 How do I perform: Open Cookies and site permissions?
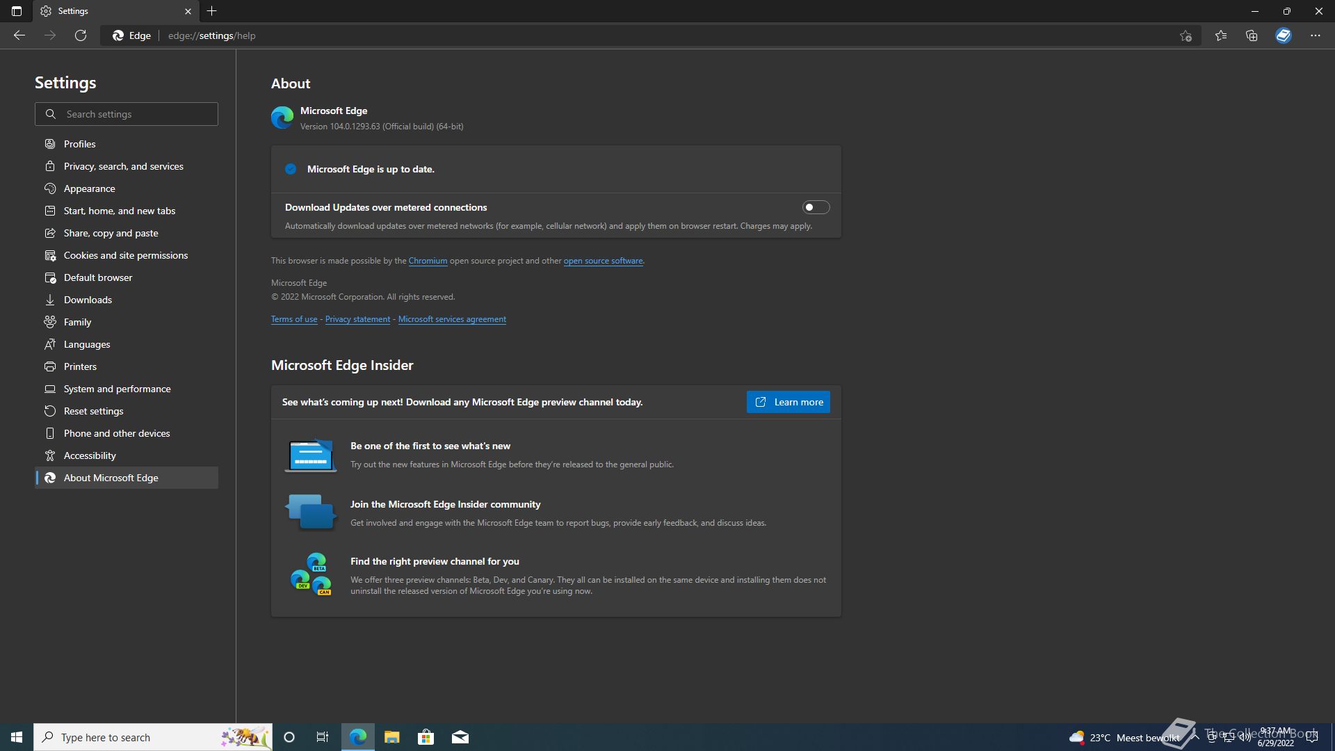pos(127,255)
